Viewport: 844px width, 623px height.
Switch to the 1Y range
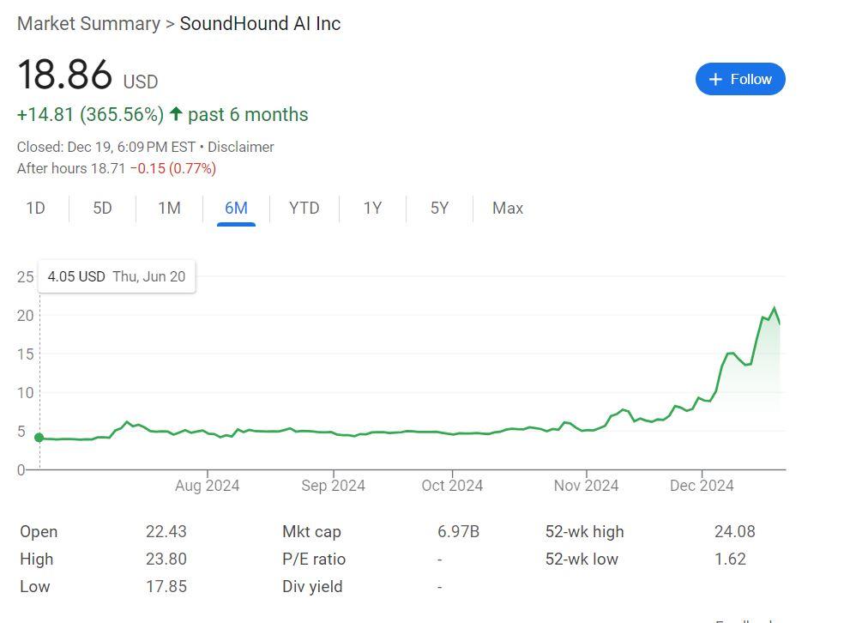(372, 209)
